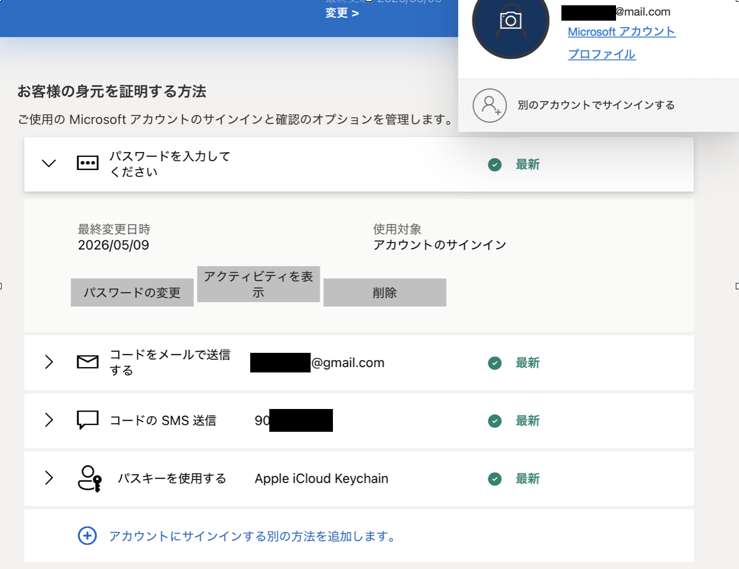739x569 pixels.
Task: Click the password dots icon
Action: (x=87, y=163)
